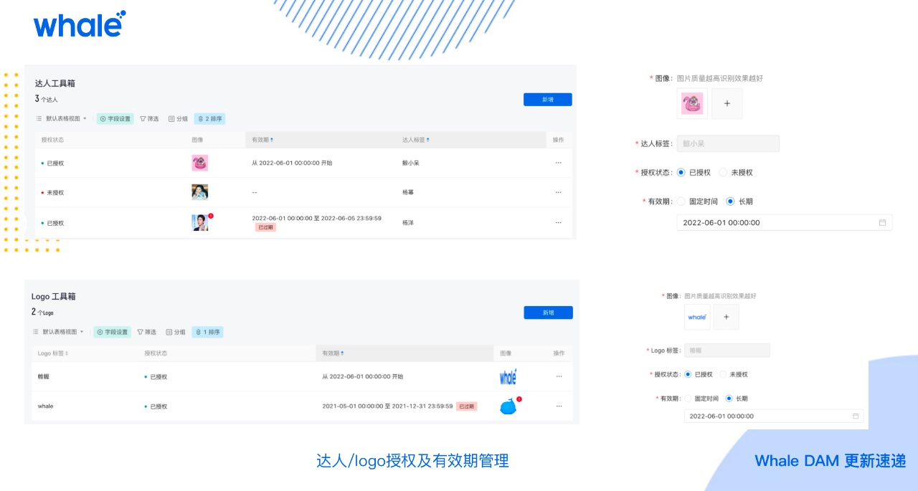Open the 2 排序 sort settings
The image size is (918, 491).
(x=209, y=119)
